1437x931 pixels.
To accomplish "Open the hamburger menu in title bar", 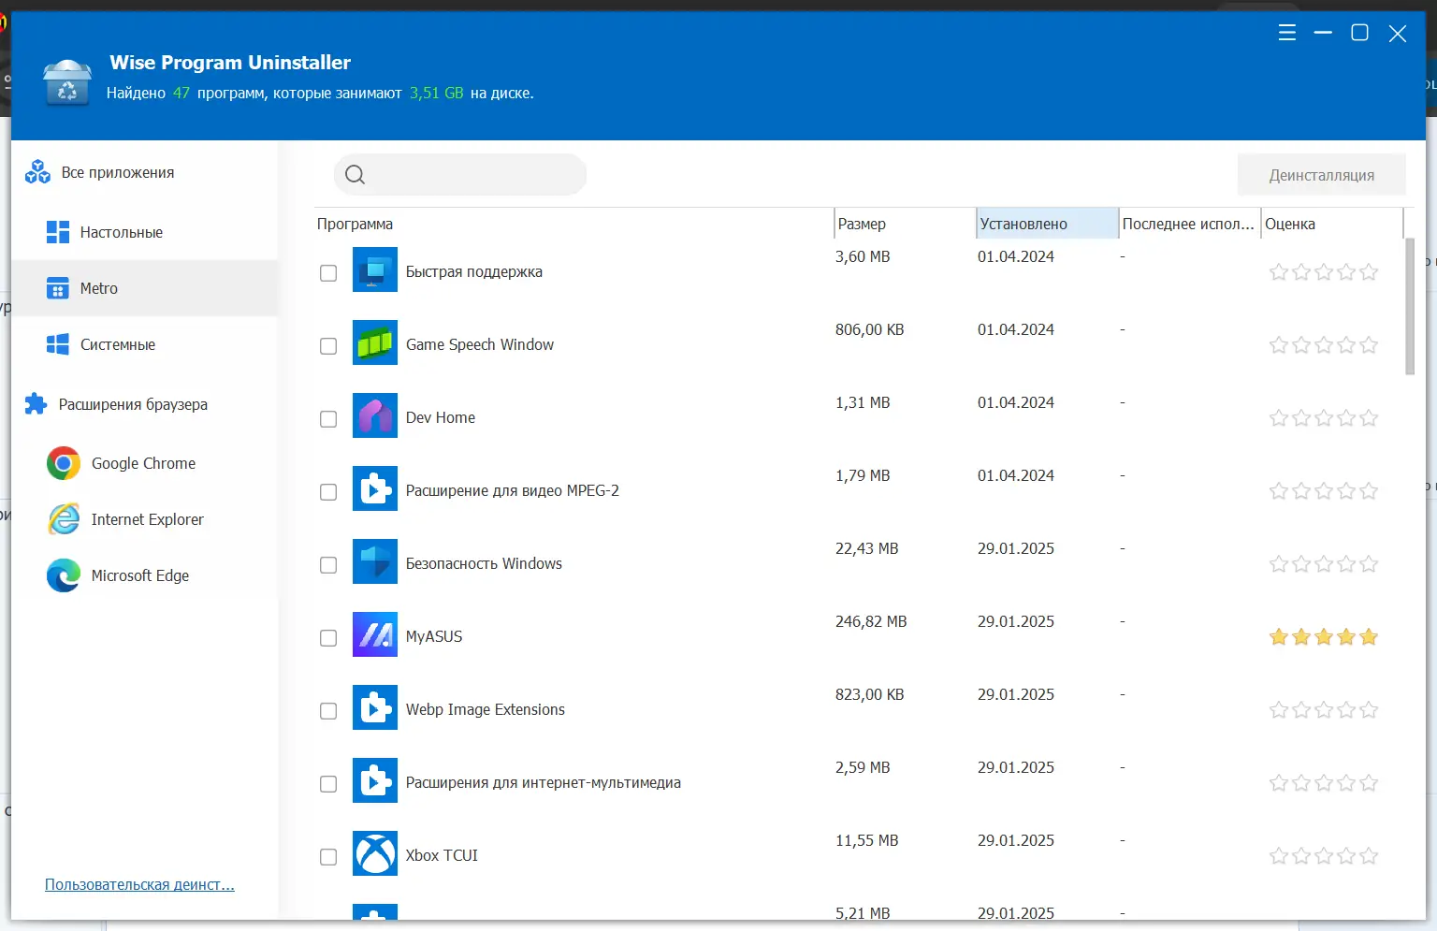I will pos(1286,33).
